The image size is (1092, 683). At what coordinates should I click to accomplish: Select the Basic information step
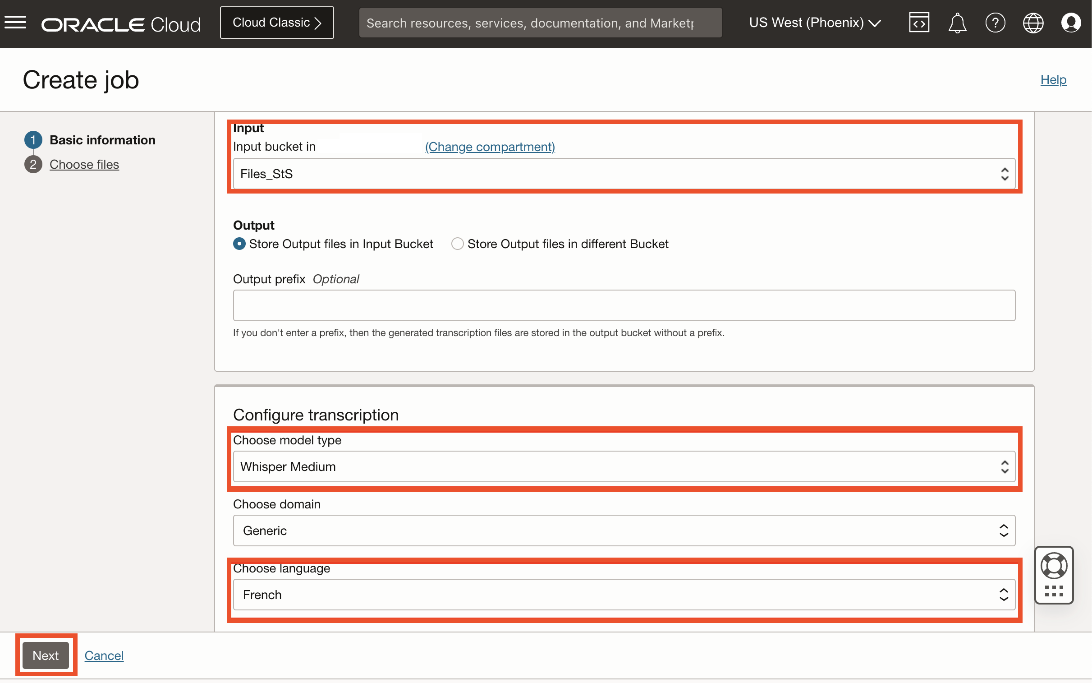pos(102,140)
